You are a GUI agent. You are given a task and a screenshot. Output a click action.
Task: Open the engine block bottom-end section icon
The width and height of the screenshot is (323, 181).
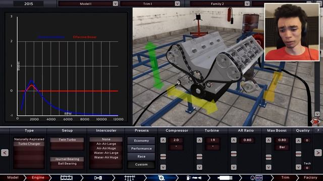click(x=66, y=177)
